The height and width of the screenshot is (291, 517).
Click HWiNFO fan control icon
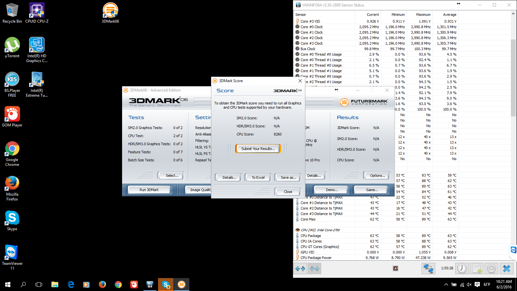[396, 268]
